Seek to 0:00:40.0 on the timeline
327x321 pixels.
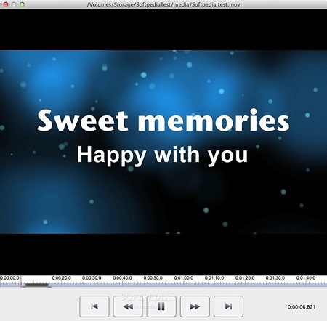[122, 278]
